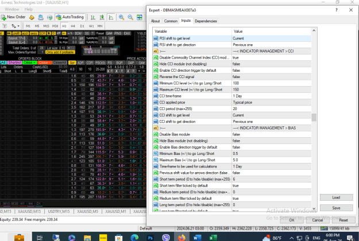This screenshot has height=241, width=359.
Task: Toggle the yellow Spr column button
Action: pyautogui.click(x=72, y=63)
